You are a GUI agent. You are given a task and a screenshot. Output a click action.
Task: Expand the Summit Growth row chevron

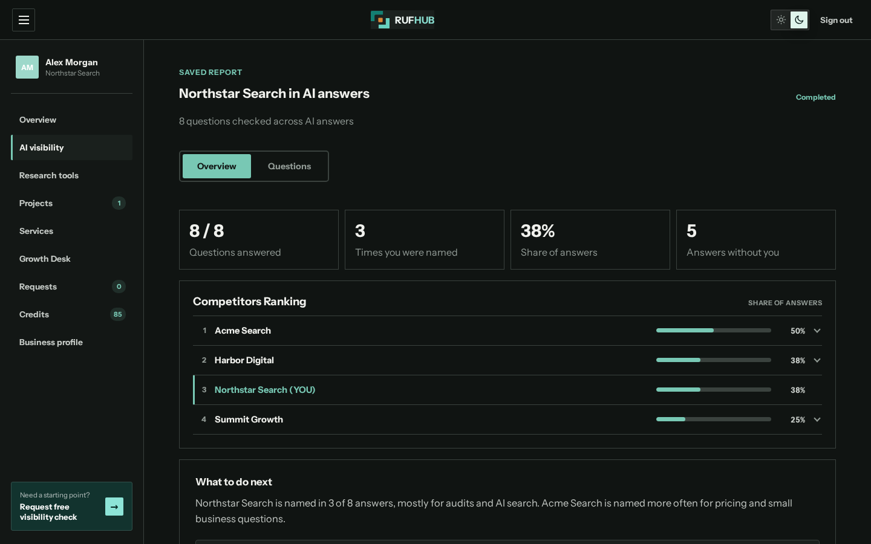[x=817, y=419]
